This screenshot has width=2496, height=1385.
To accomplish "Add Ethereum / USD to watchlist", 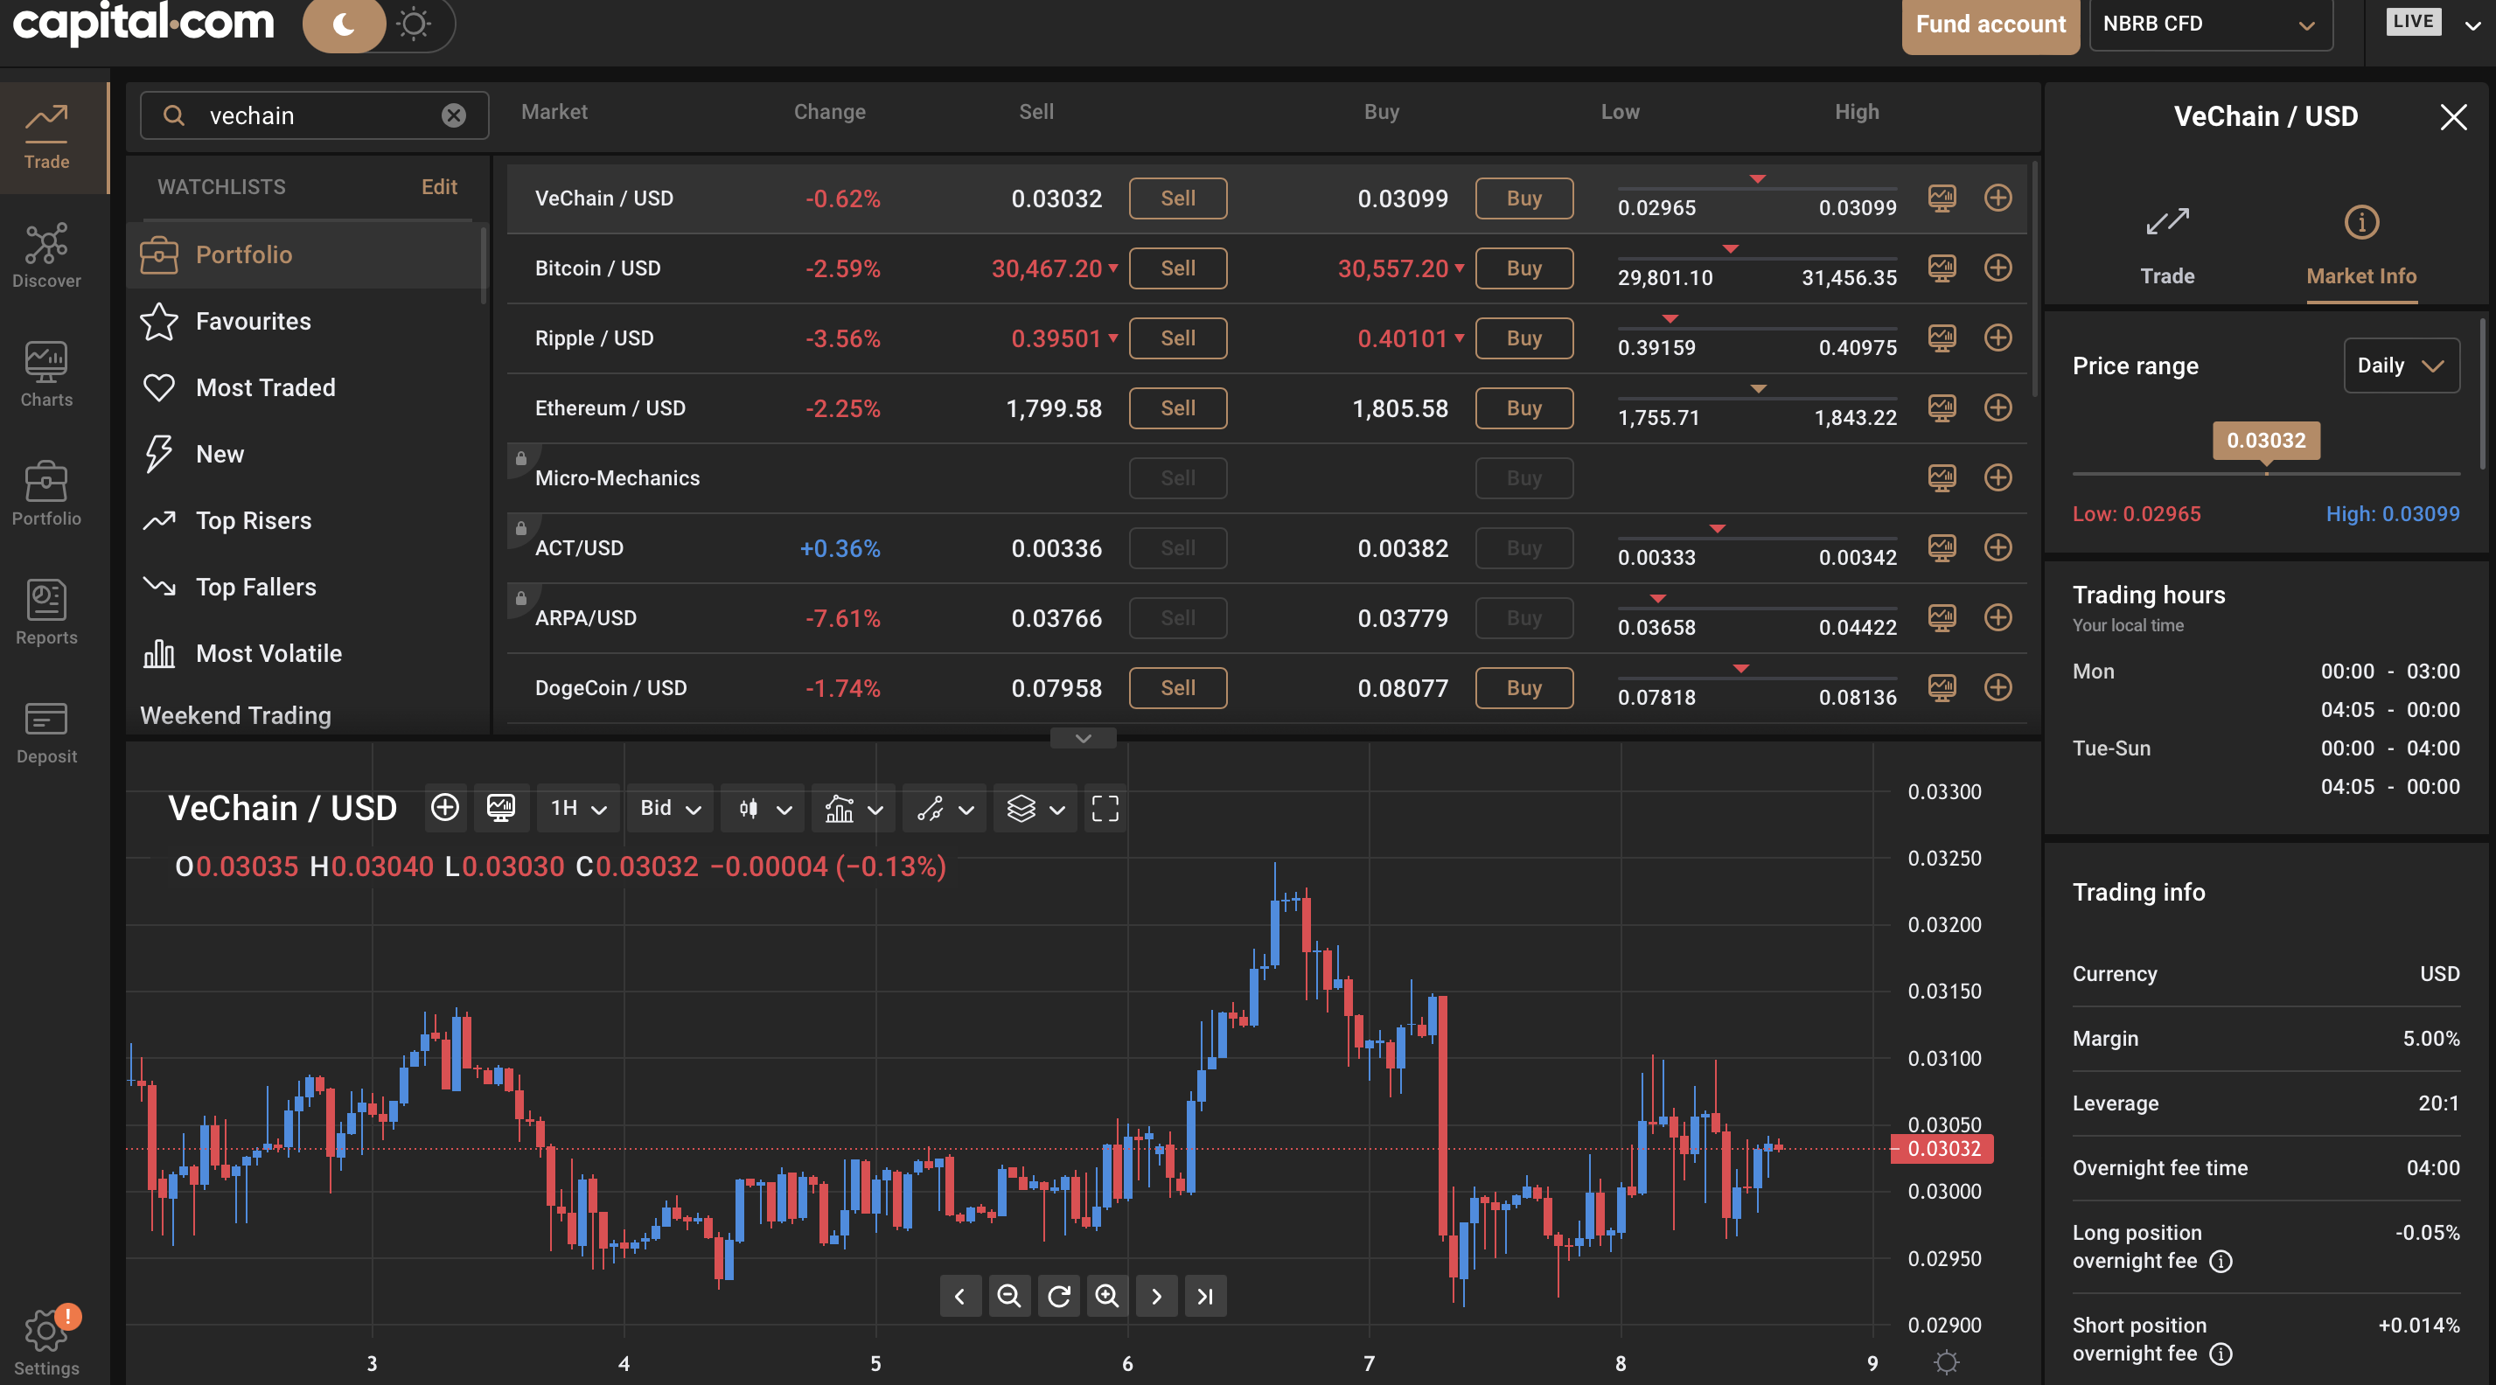I will 1998,407.
